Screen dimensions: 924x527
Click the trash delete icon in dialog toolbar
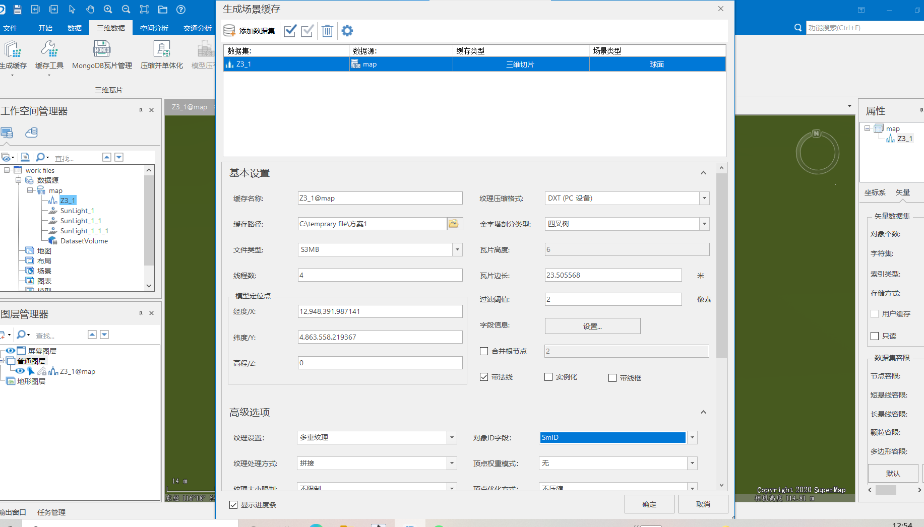[327, 31]
